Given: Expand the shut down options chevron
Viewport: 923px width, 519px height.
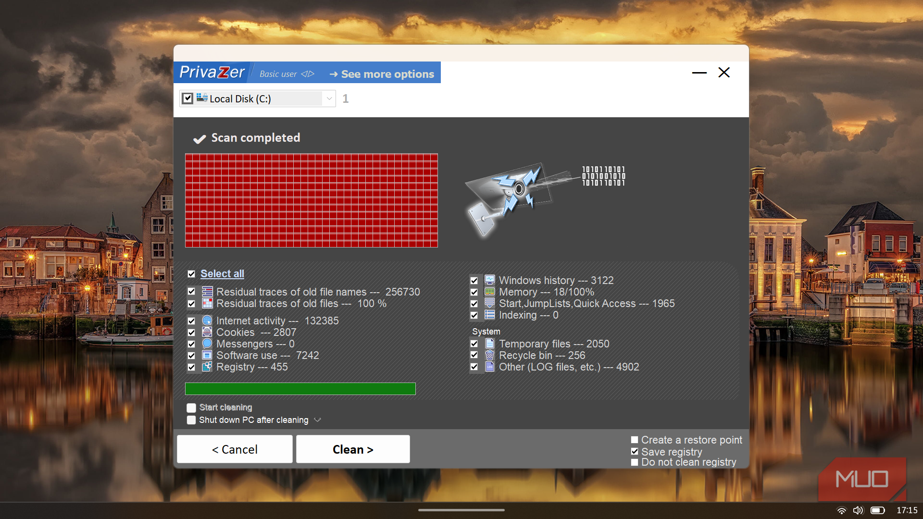Looking at the screenshot, I should (317, 420).
